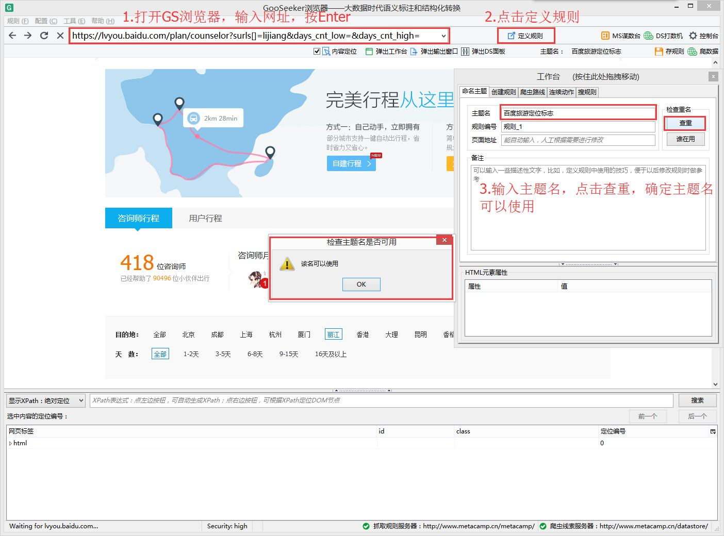Open MS谋数台 from the toolbar

(x=620, y=36)
